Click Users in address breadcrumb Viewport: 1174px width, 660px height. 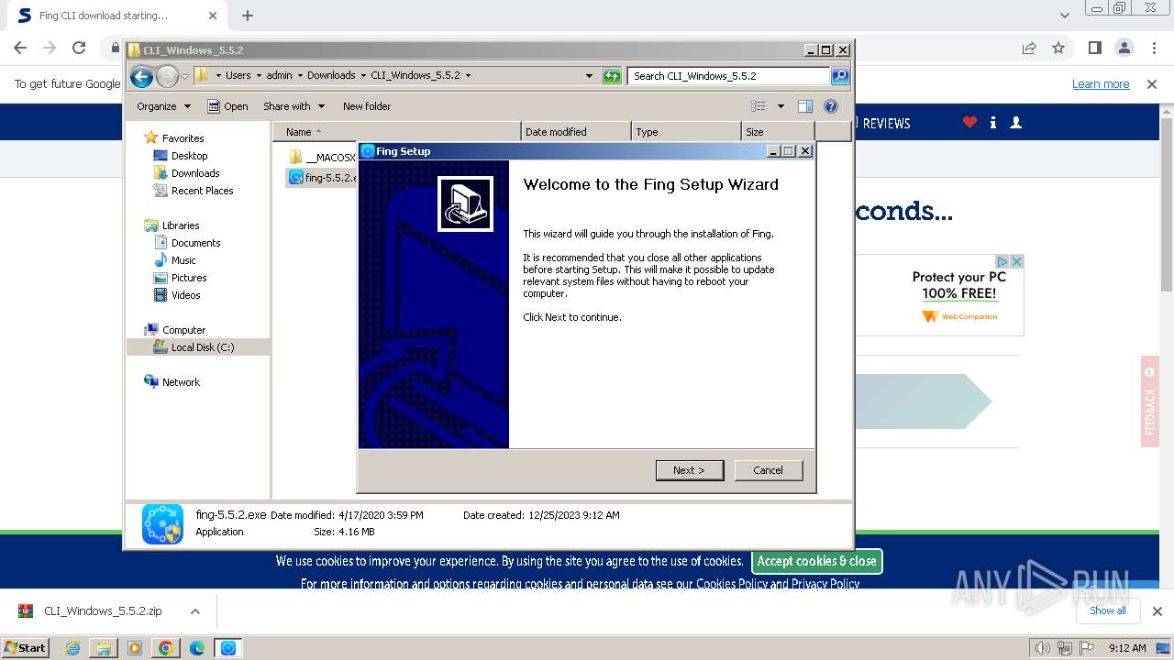pos(238,76)
